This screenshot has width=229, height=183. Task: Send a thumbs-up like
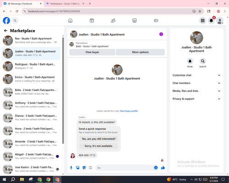pos(163,168)
